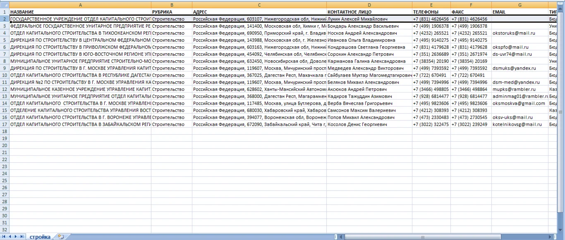Select cell with Аксюков Андрей Петрович
The width and height of the screenshot is (565, 240).
pyautogui.click(x=369, y=89)
